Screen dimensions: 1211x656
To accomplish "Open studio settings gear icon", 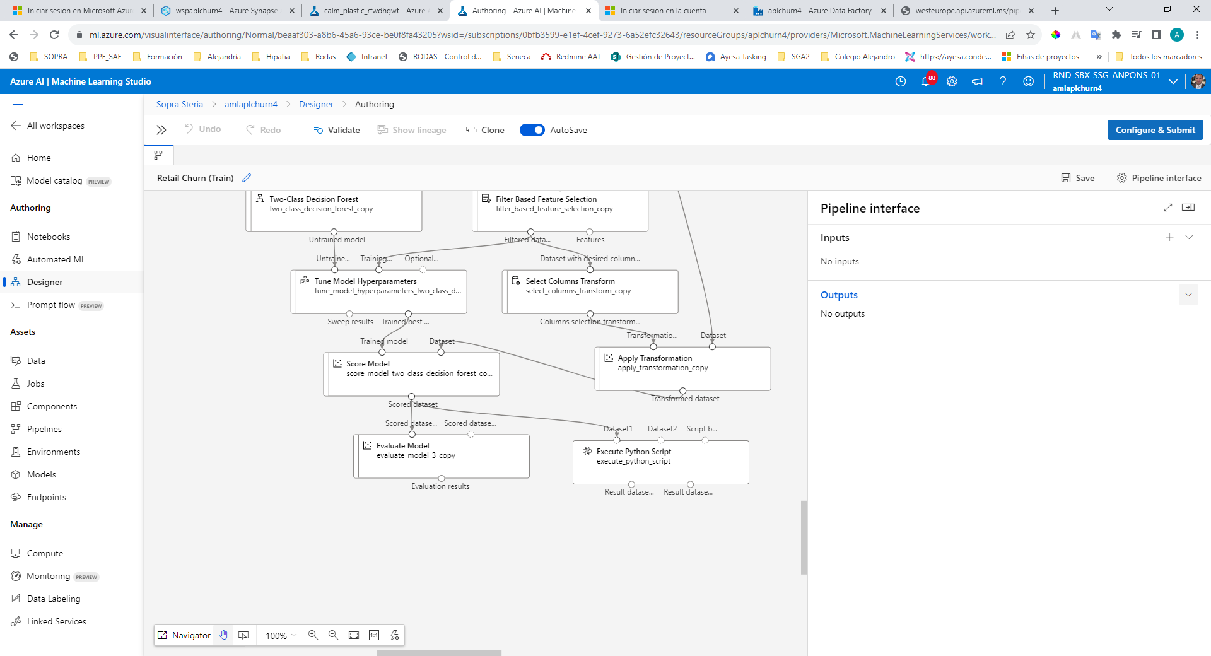I will coord(952,81).
